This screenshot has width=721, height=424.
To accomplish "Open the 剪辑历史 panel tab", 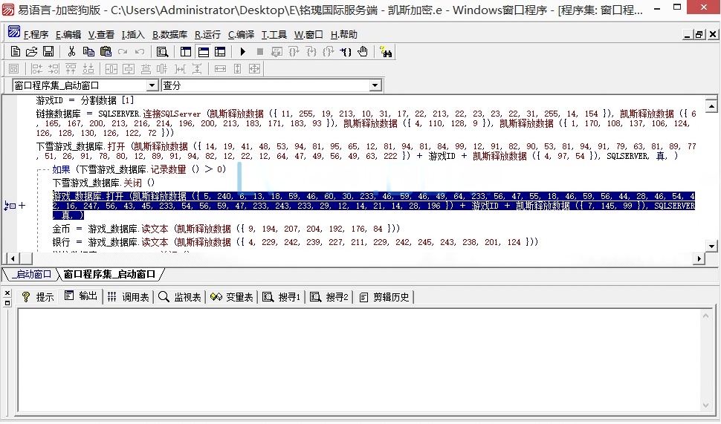I will tap(384, 297).
